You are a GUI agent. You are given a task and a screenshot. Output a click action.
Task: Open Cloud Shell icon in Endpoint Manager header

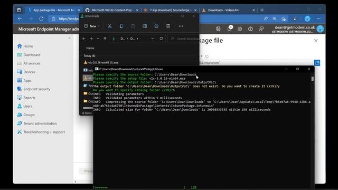click(x=218, y=28)
